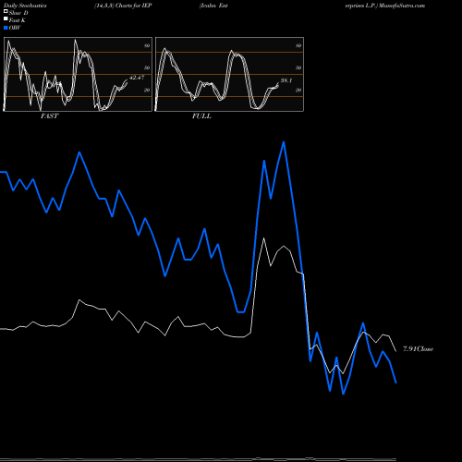Open the FULL stochastic chart thumbnail
The height and width of the screenshot is (462, 462).
click(x=229, y=74)
